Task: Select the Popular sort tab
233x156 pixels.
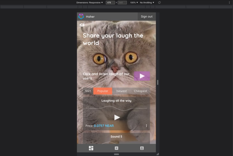Action: click(103, 91)
